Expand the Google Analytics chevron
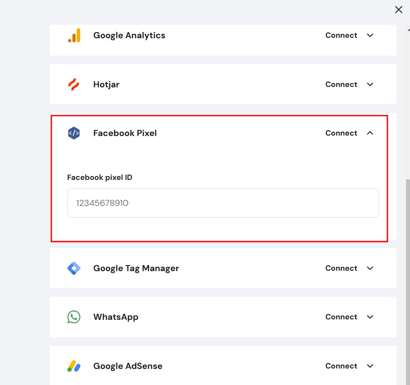The height and width of the screenshot is (385, 410). 370,35
